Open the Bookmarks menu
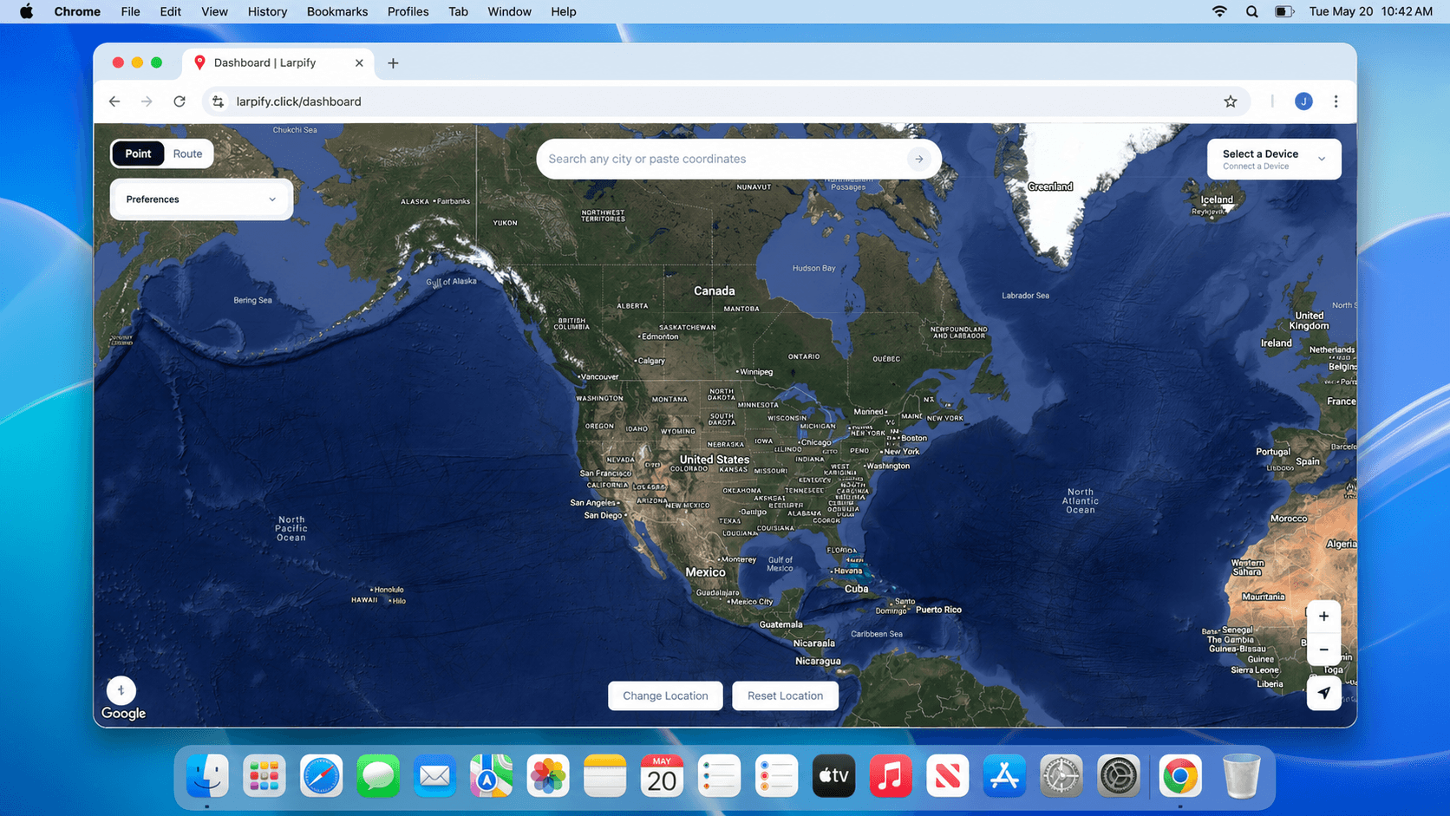The height and width of the screenshot is (816, 1450). [337, 11]
